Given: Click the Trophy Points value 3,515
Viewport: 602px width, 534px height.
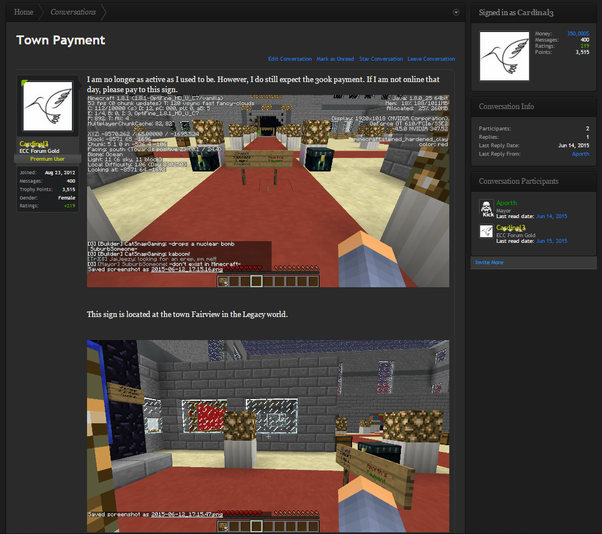Looking at the screenshot, I should (x=69, y=189).
